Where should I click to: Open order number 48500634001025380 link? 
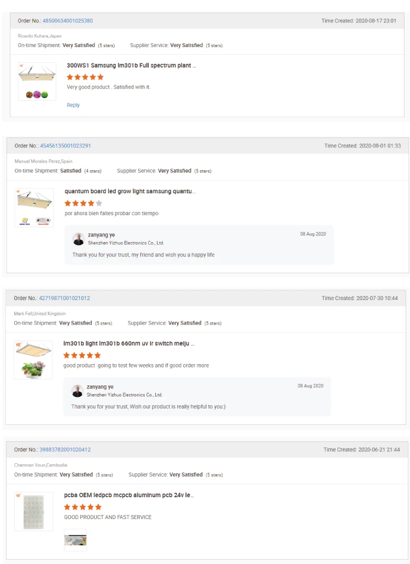tap(68, 21)
